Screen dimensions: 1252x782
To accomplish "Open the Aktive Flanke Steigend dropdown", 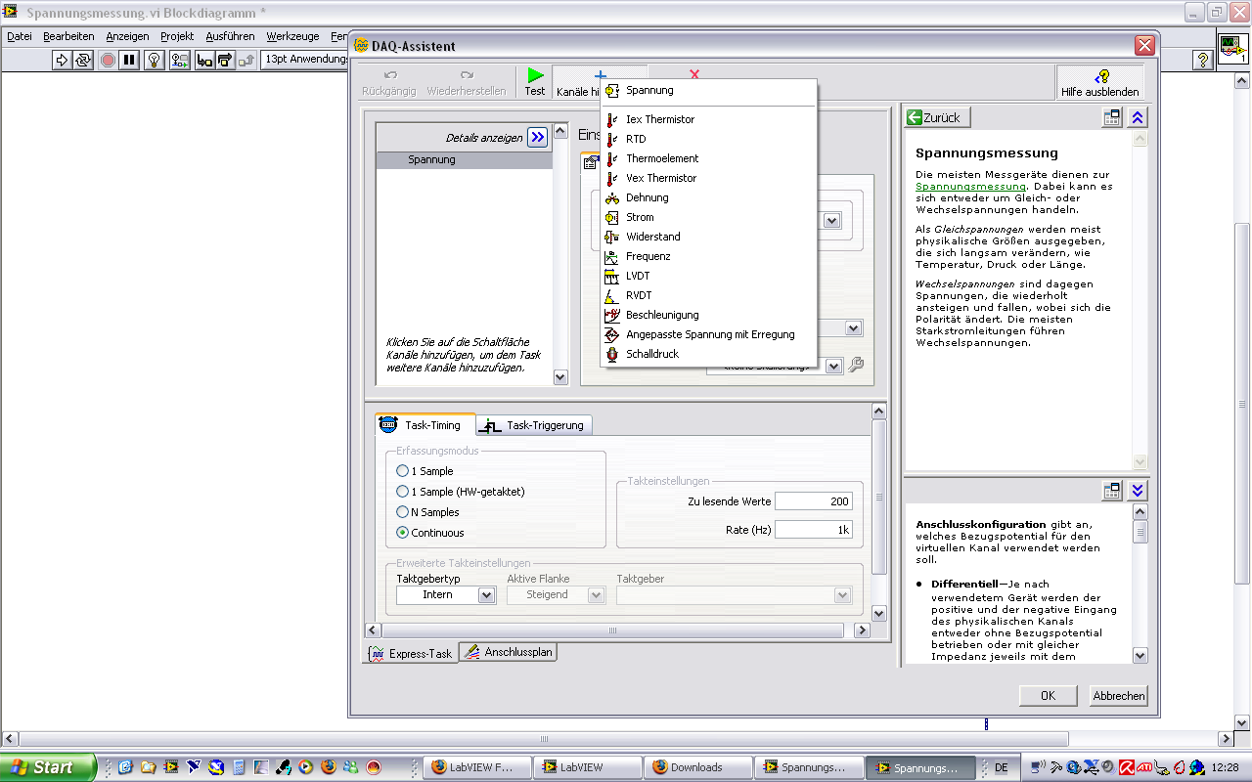I will [x=596, y=595].
